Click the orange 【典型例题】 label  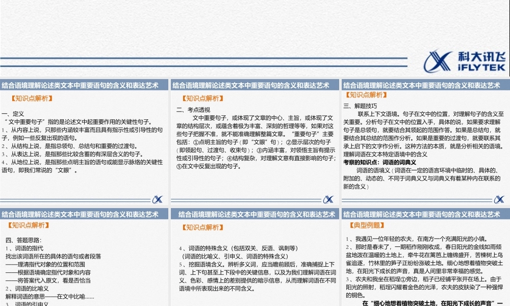367,225
